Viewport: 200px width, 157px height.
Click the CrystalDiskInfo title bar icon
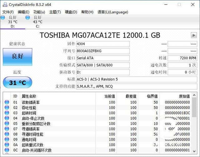pyautogui.click(x=5, y=5)
